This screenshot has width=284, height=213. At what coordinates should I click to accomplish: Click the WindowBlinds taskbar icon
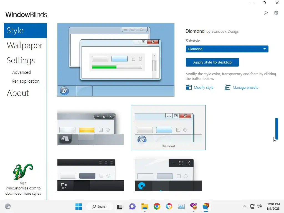tap(206, 206)
